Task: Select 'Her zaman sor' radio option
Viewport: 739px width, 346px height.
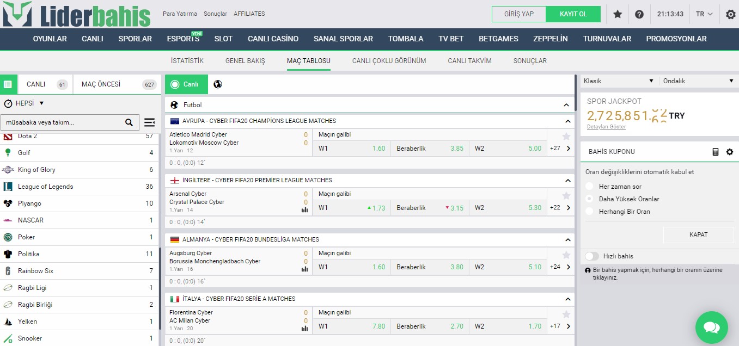Action: pyautogui.click(x=589, y=187)
